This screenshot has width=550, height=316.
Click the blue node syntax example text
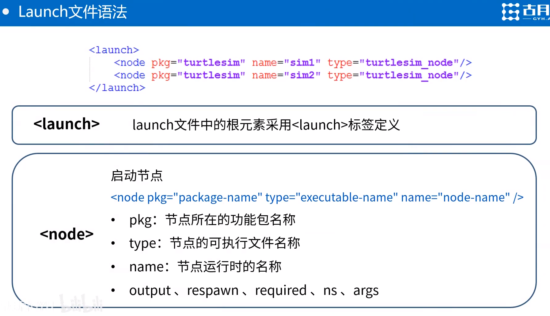317,197
